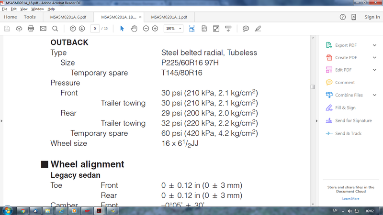
Task: Add a sticky note comment icon
Action: (x=246, y=29)
